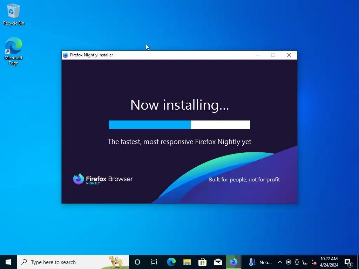The height and width of the screenshot is (269, 359).
Task: Click the disabled maximize button of installer
Action: click(x=273, y=55)
